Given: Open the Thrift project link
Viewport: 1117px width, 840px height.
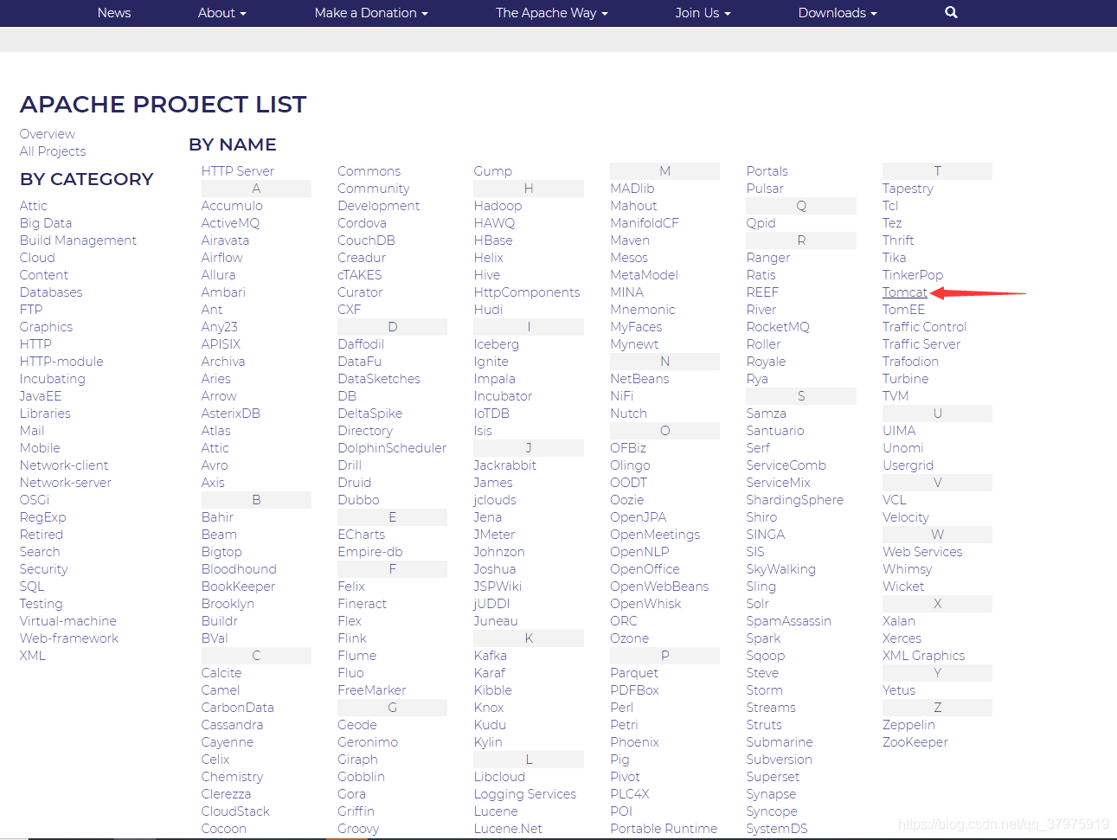Looking at the screenshot, I should (x=898, y=240).
